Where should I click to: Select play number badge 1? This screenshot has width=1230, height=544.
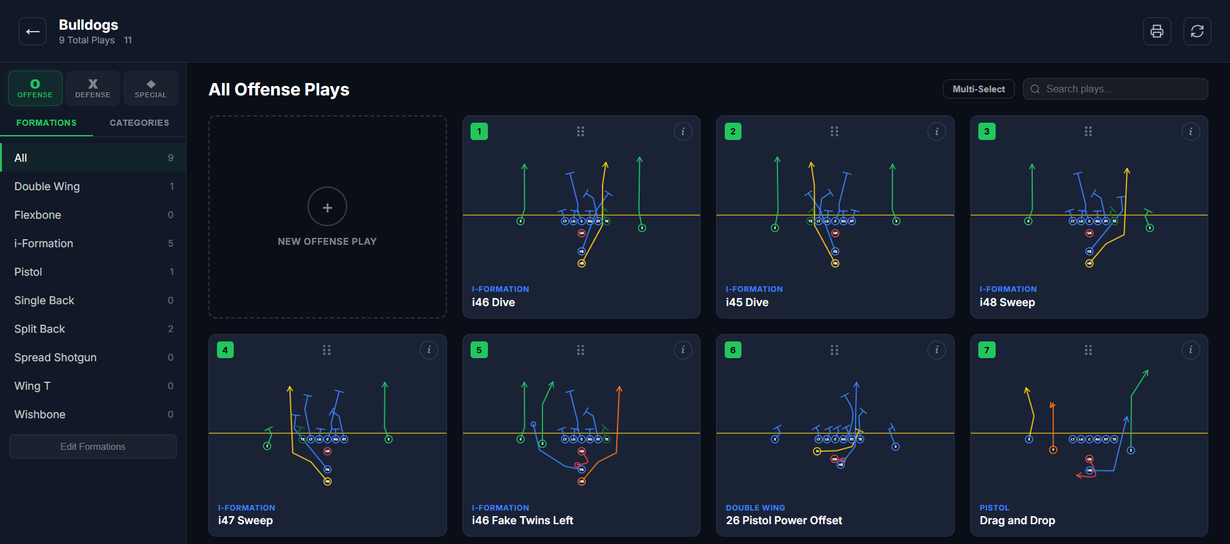click(479, 131)
